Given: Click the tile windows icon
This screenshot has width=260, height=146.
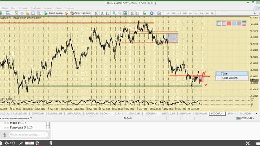Looking at the screenshot, I should click(x=125, y=13).
